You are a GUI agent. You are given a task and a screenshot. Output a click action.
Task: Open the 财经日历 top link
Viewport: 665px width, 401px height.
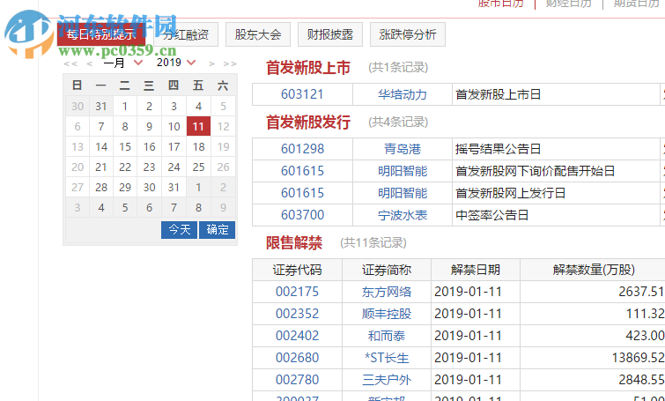[568, 4]
